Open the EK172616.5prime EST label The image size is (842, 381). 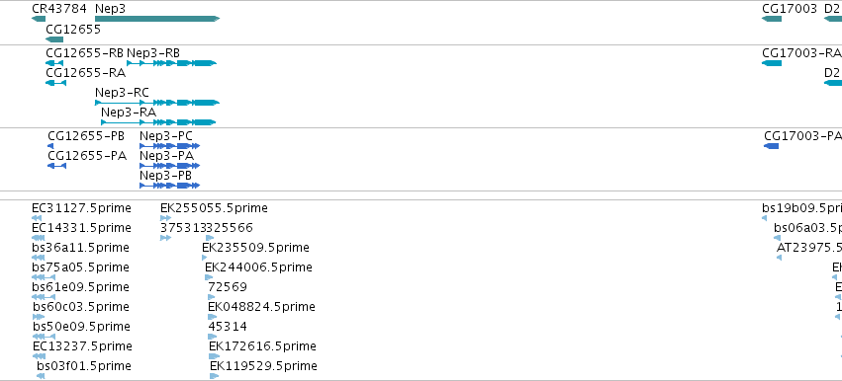point(262,346)
